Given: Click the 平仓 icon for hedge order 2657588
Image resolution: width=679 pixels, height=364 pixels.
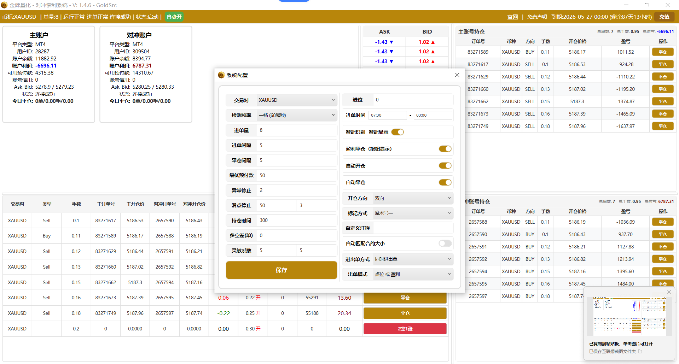Looking at the screenshot, I should (662, 222).
